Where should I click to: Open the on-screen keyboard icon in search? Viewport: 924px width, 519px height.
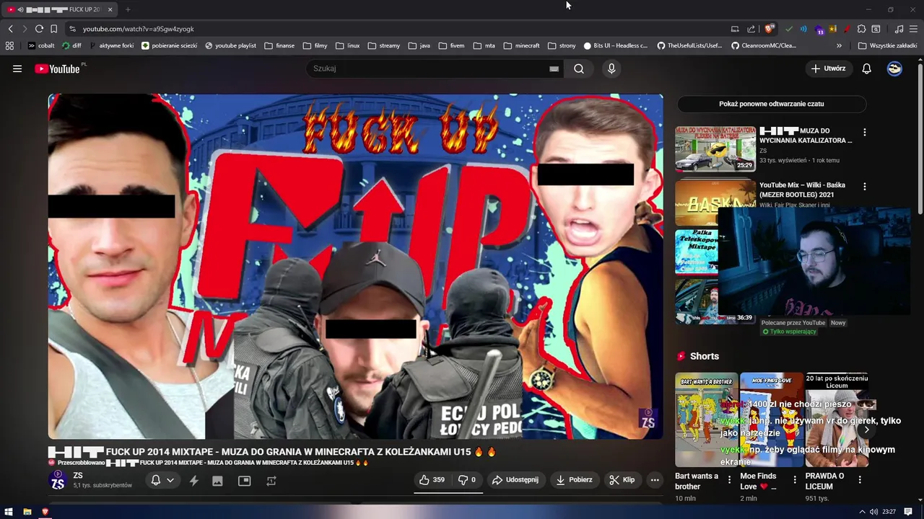point(554,68)
